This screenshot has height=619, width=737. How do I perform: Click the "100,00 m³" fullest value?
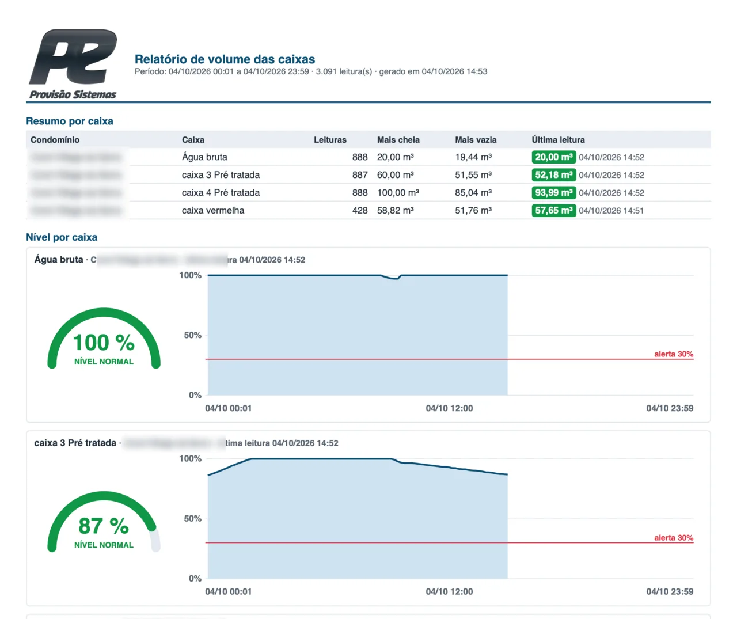coord(398,193)
